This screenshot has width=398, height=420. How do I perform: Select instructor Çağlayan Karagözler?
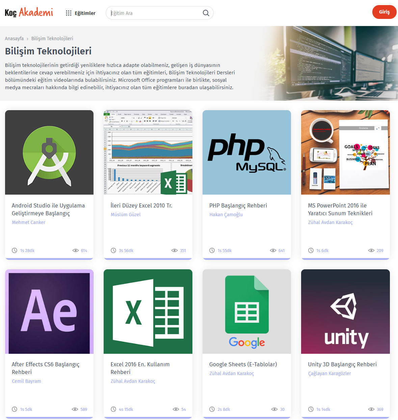pos(329,373)
